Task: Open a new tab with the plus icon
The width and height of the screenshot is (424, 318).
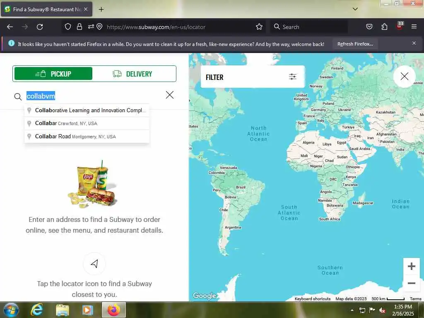Action: (x=101, y=10)
